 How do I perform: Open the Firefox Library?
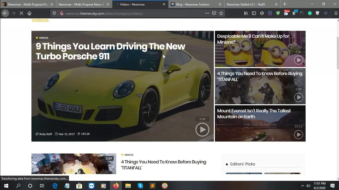(246, 13)
